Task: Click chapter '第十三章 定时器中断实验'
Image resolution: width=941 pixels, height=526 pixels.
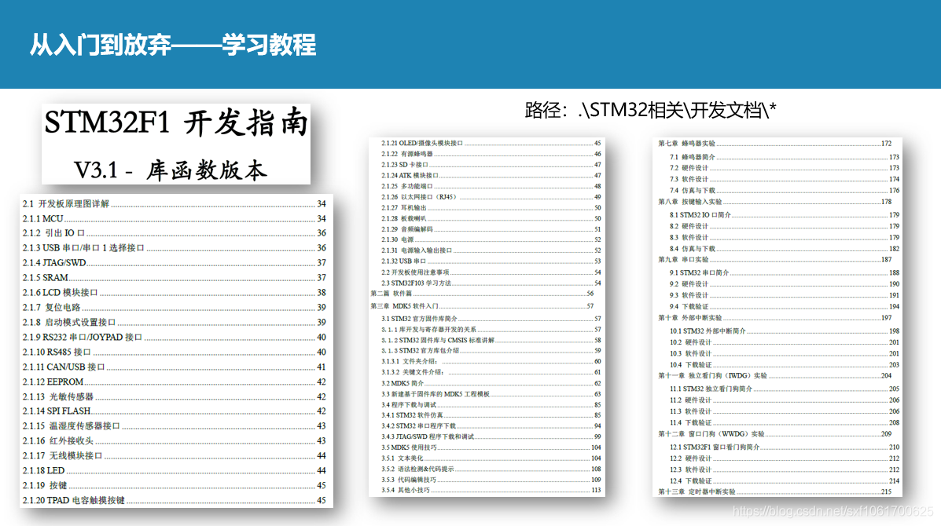Action: 775,492
